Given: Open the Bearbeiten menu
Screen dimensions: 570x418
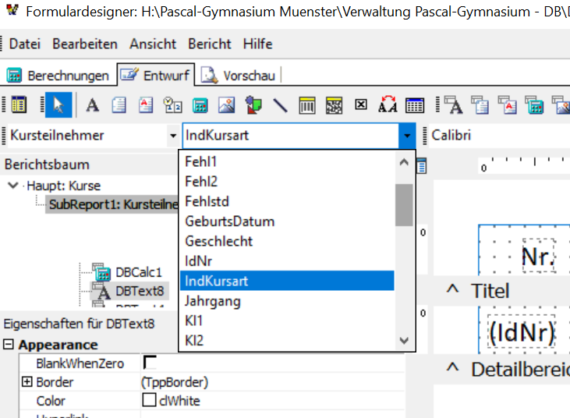Looking at the screenshot, I should pos(85,44).
